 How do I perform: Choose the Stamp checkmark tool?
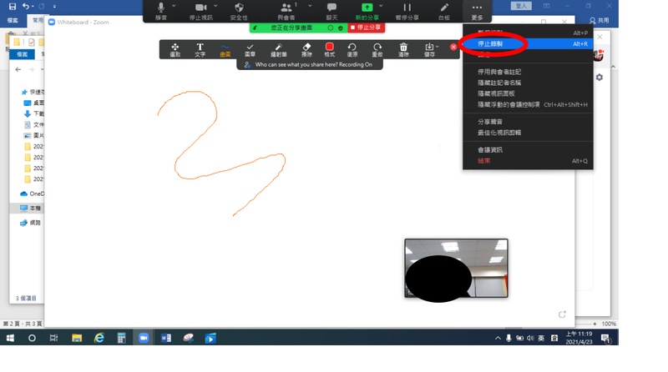coord(250,49)
